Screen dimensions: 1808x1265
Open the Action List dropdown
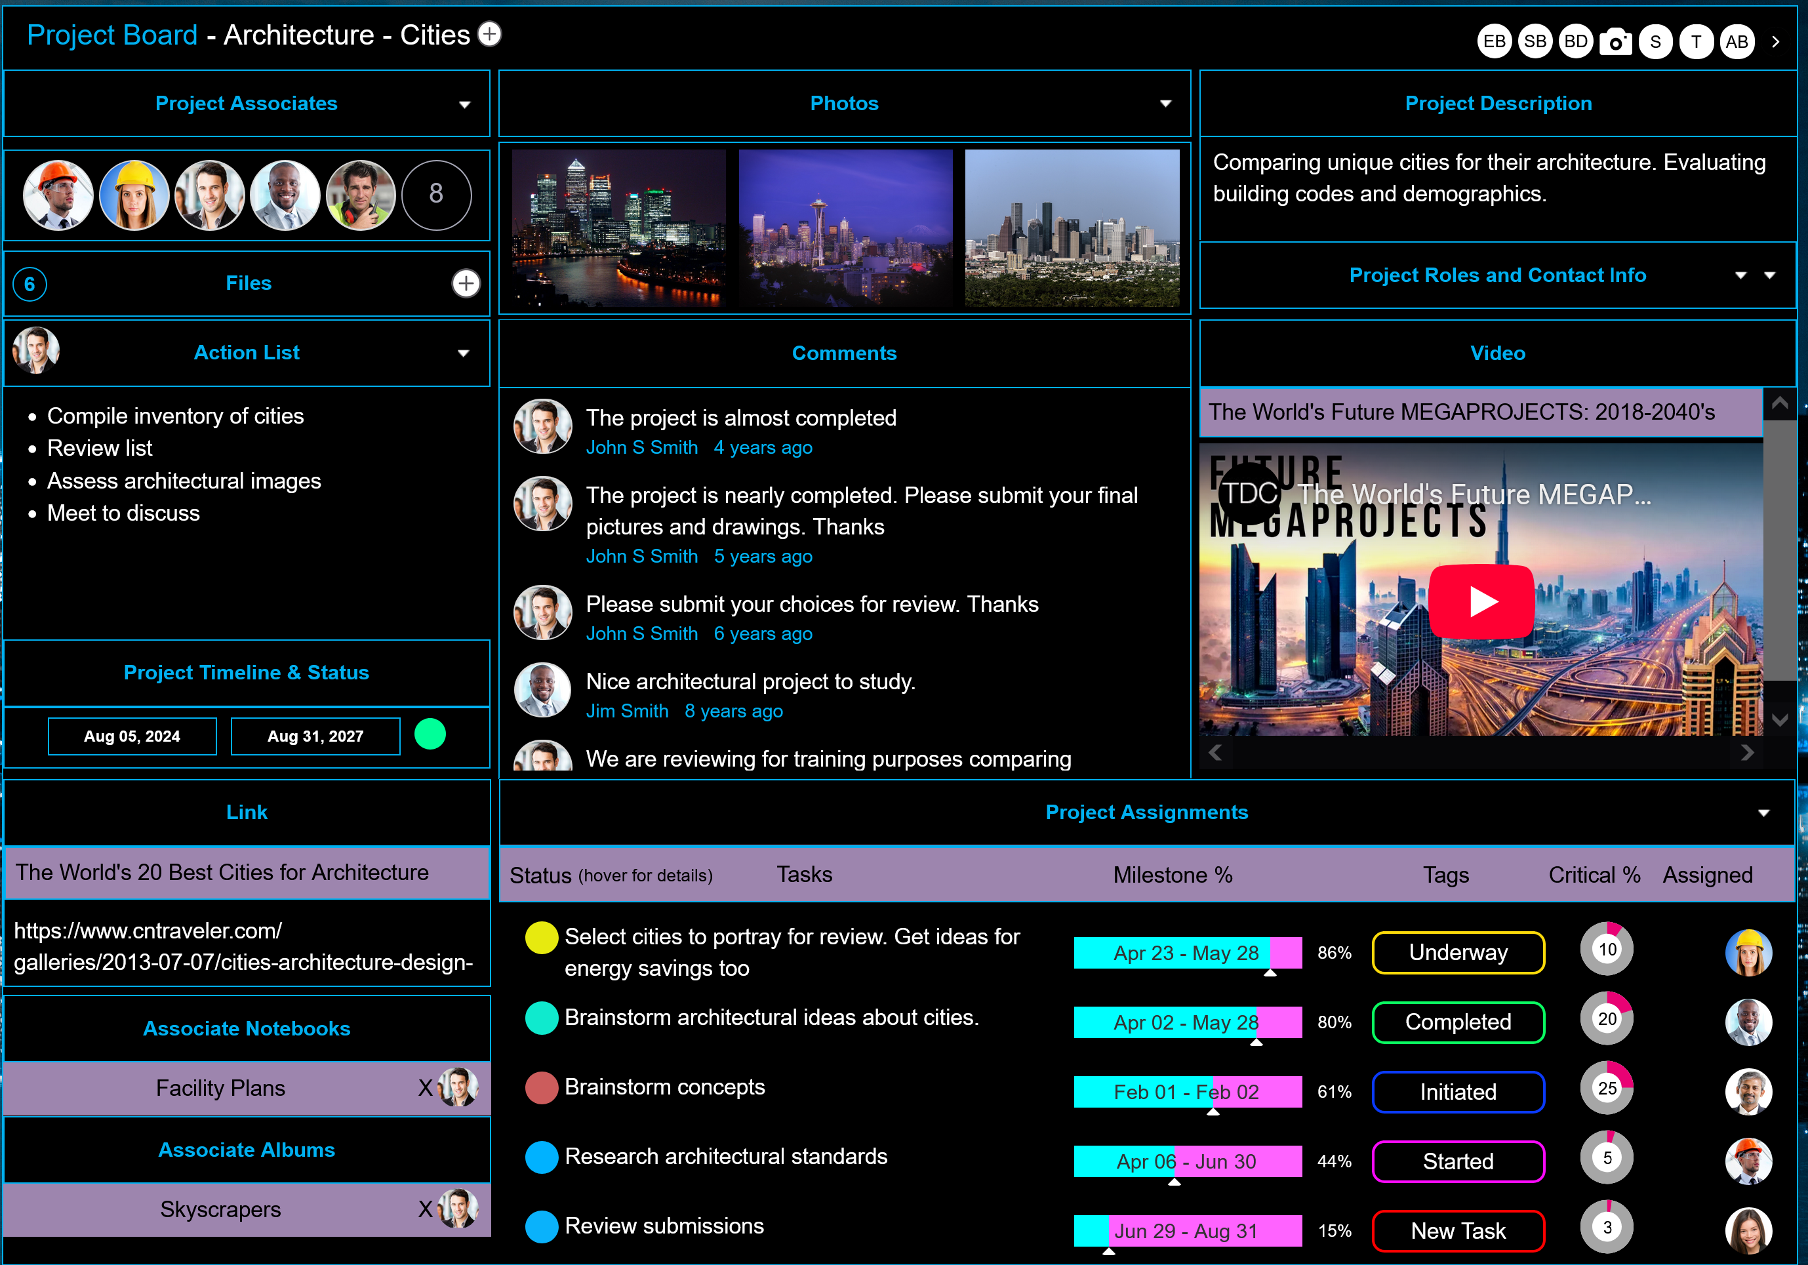(x=464, y=353)
